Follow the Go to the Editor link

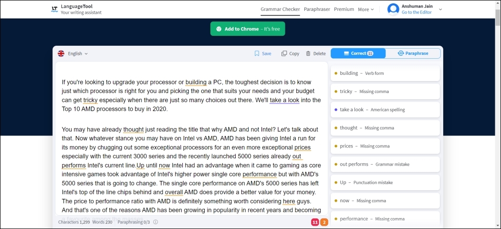pyautogui.click(x=416, y=12)
